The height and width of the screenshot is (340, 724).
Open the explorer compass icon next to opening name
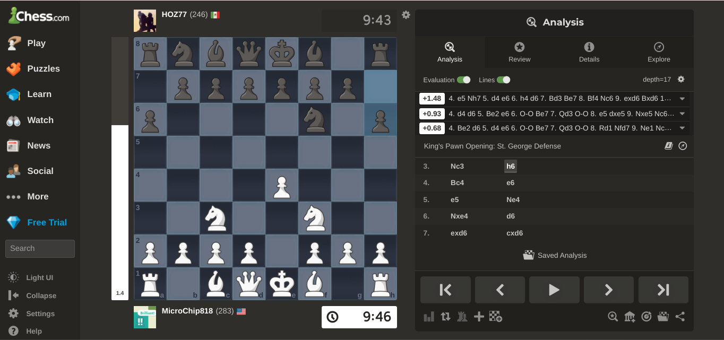coord(683,145)
